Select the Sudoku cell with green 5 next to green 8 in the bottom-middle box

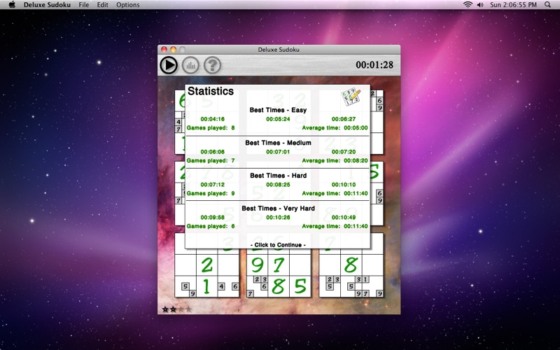click(300, 286)
